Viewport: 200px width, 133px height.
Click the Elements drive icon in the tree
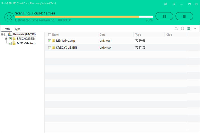[10, 34]
